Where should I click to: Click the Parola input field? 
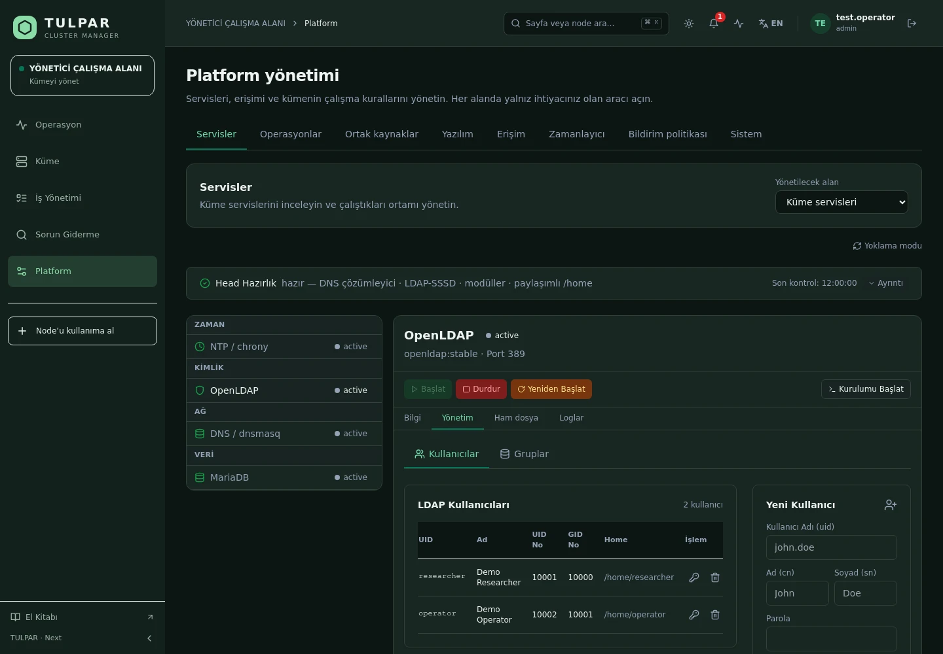click(832, 639)
